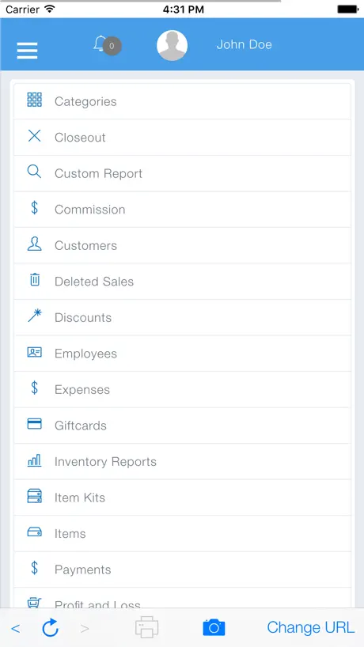Select the Customers person icon

(34, 244)
